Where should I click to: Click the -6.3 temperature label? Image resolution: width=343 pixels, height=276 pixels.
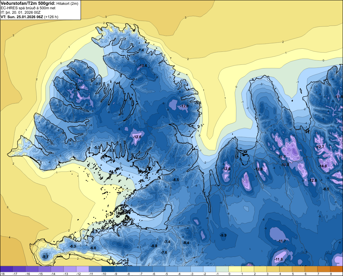click(73, 246)
